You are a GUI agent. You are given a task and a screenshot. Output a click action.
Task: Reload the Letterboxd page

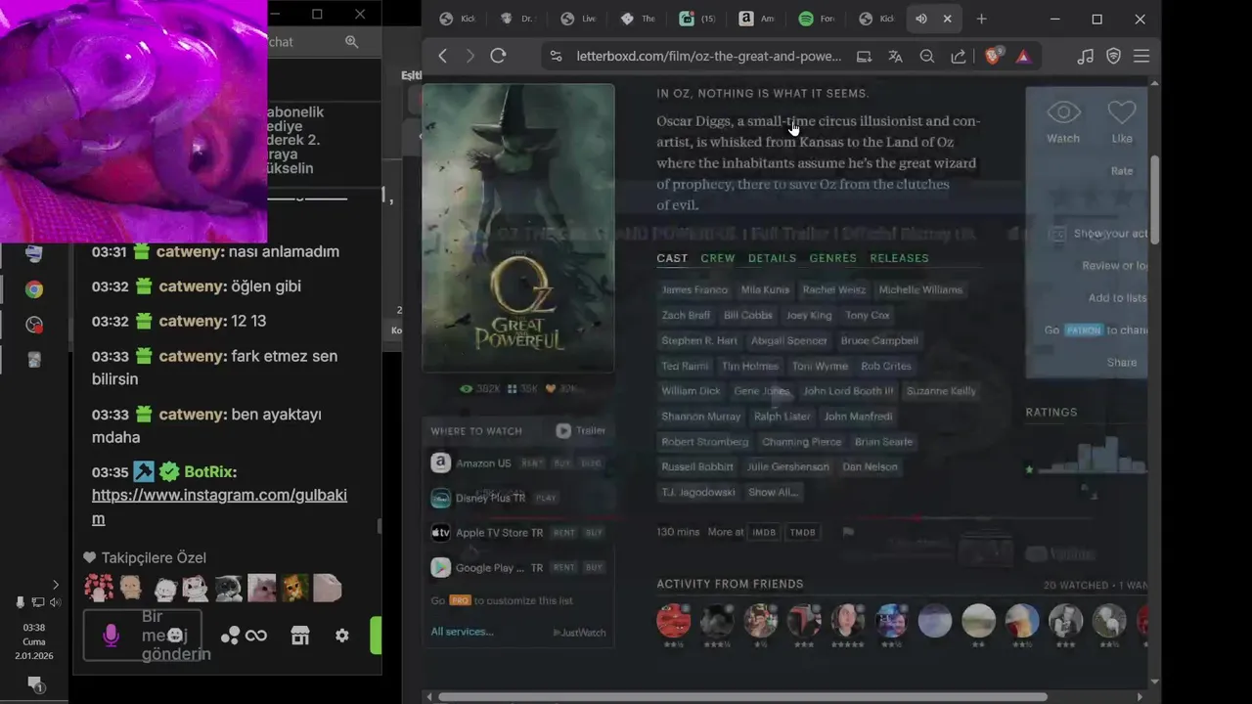(498, 56)
